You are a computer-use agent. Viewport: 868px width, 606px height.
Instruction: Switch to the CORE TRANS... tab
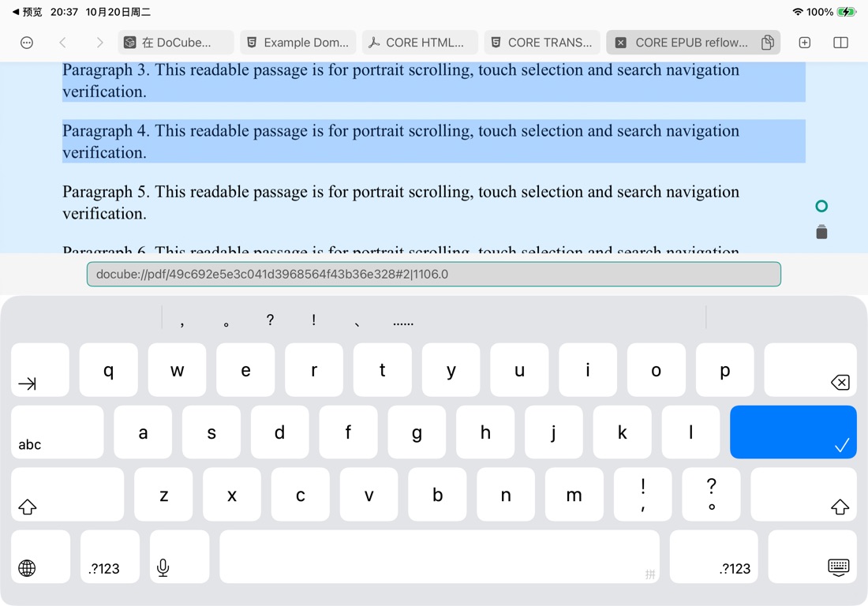pos(542,43)
